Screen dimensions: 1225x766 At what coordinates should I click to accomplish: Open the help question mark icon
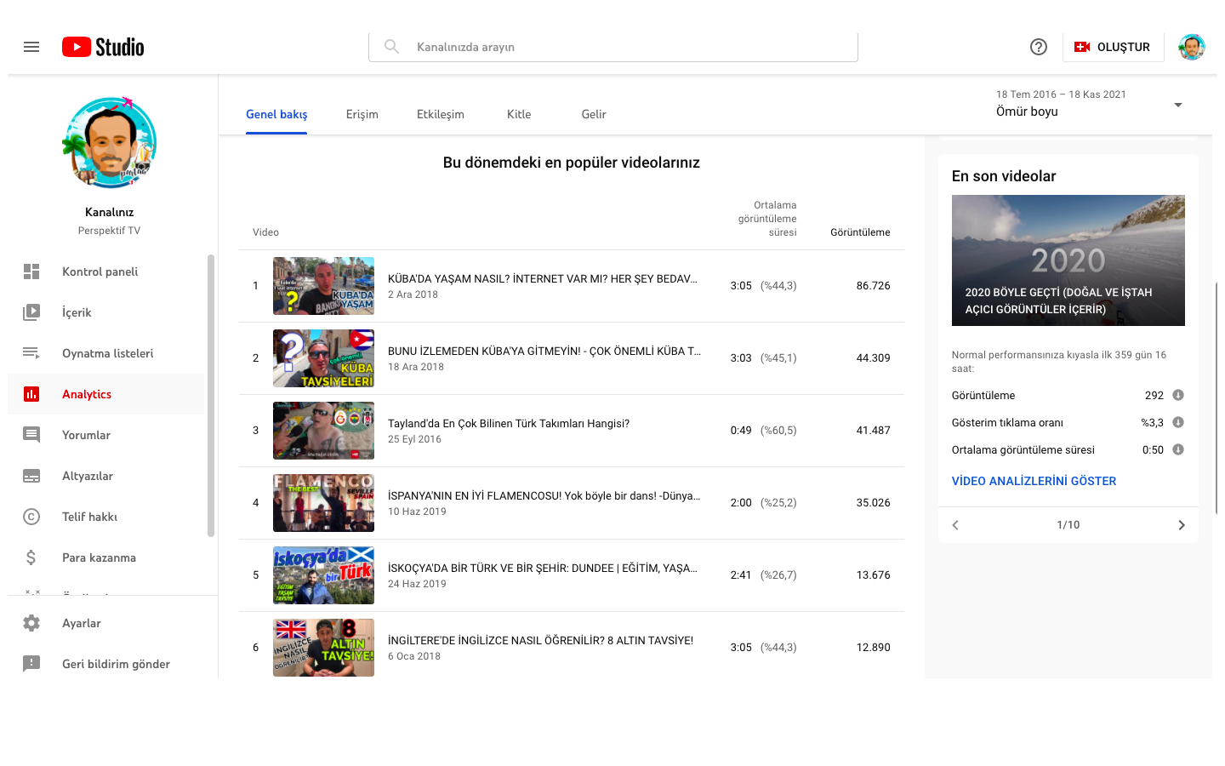coord(1039,47)
